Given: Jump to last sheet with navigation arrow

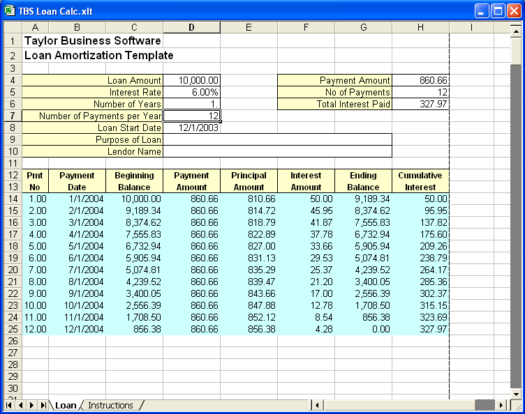Looking at the screenshot, I should click(x=43, y=405).
